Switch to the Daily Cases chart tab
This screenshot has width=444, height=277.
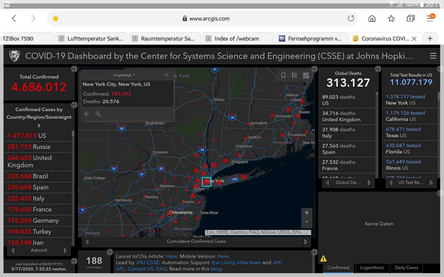coord(407,268)
